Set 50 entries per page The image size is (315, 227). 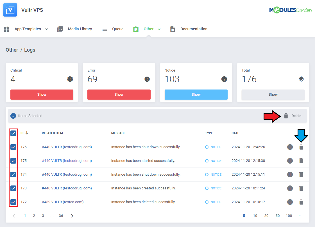click(x=278, y=216)
